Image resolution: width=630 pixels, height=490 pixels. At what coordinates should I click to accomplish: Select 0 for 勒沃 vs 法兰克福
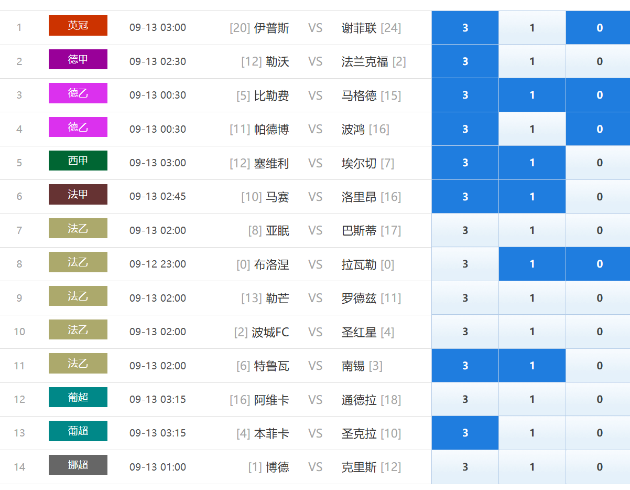tap(599, 61)
